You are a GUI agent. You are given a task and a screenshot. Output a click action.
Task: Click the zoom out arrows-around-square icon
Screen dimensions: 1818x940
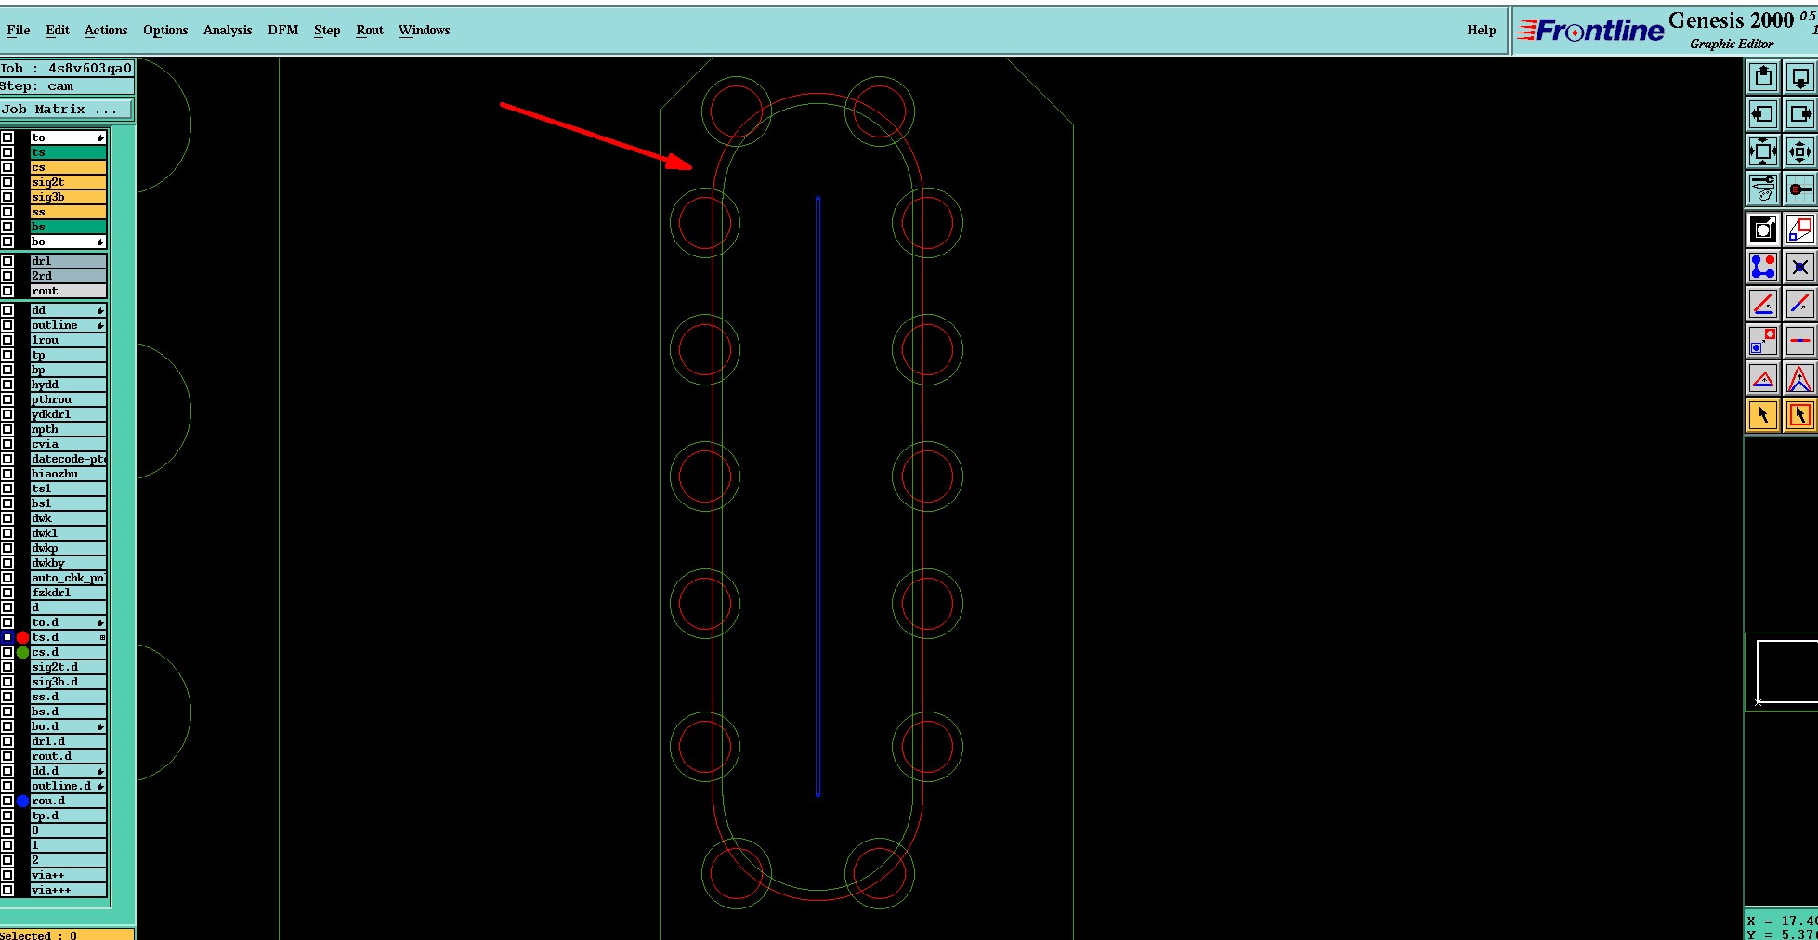(x=1763, y=151)
